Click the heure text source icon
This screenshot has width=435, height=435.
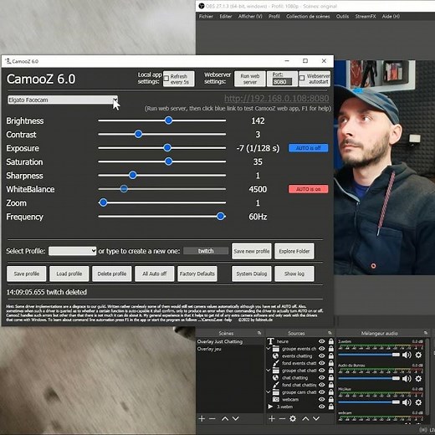coord(270,341)
